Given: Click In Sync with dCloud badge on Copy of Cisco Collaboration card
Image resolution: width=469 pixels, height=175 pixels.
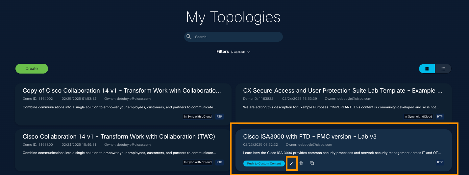Looking at the screenshot, I should [x=198, y=116].
